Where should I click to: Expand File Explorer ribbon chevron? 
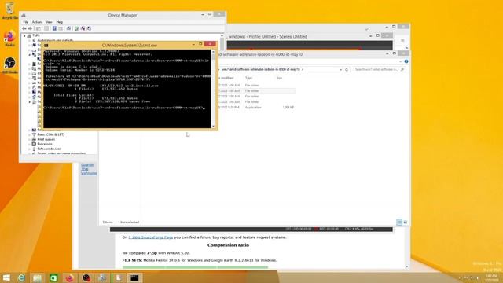[x=400, y=61]
